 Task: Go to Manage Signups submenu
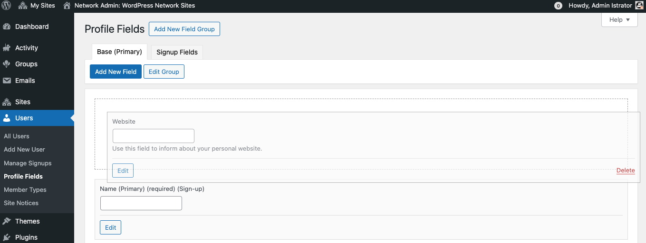28,163
